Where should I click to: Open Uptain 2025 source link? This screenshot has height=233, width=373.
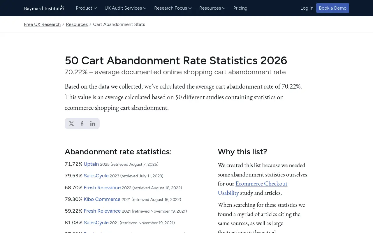91,164
